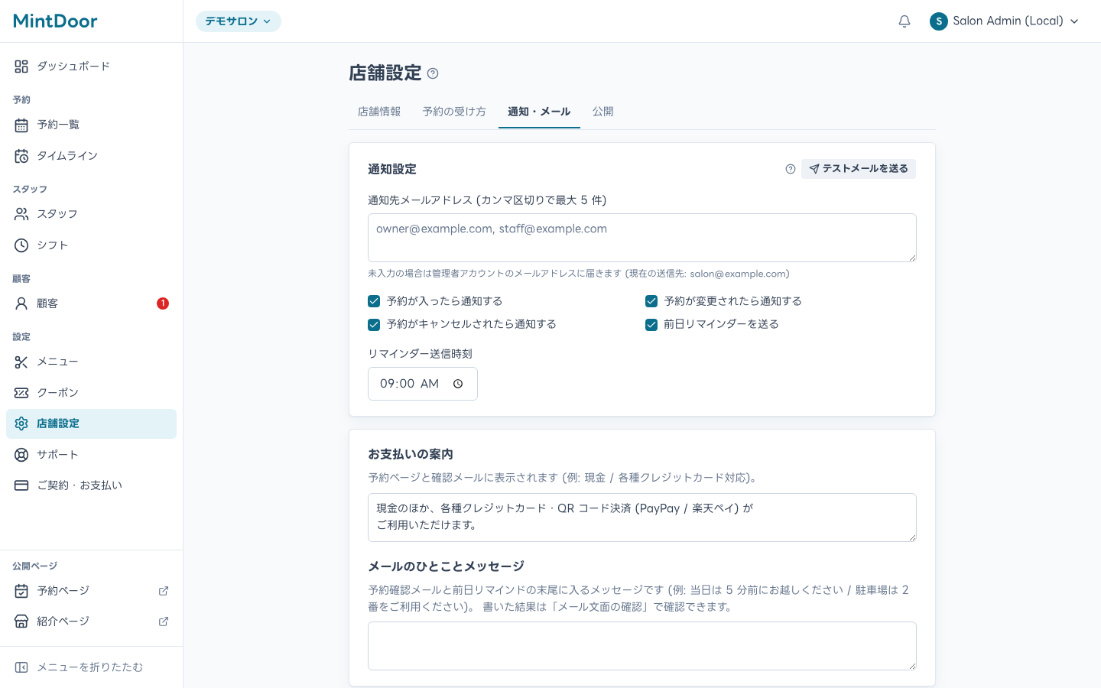Switch to the 店舗情報 tab
1101x688 pixels.
tap(379, 112)
